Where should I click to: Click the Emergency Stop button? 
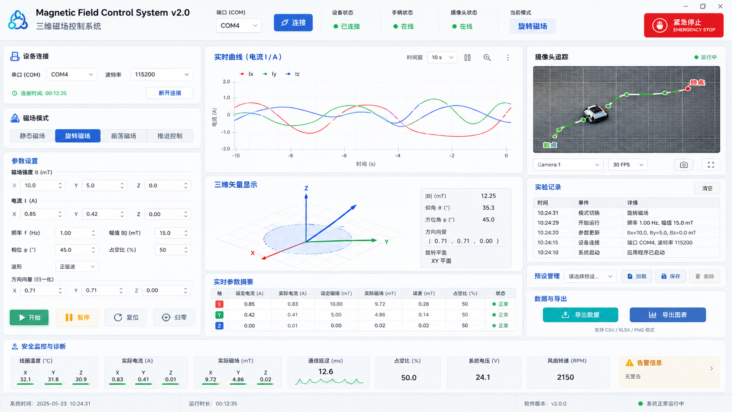683,25
